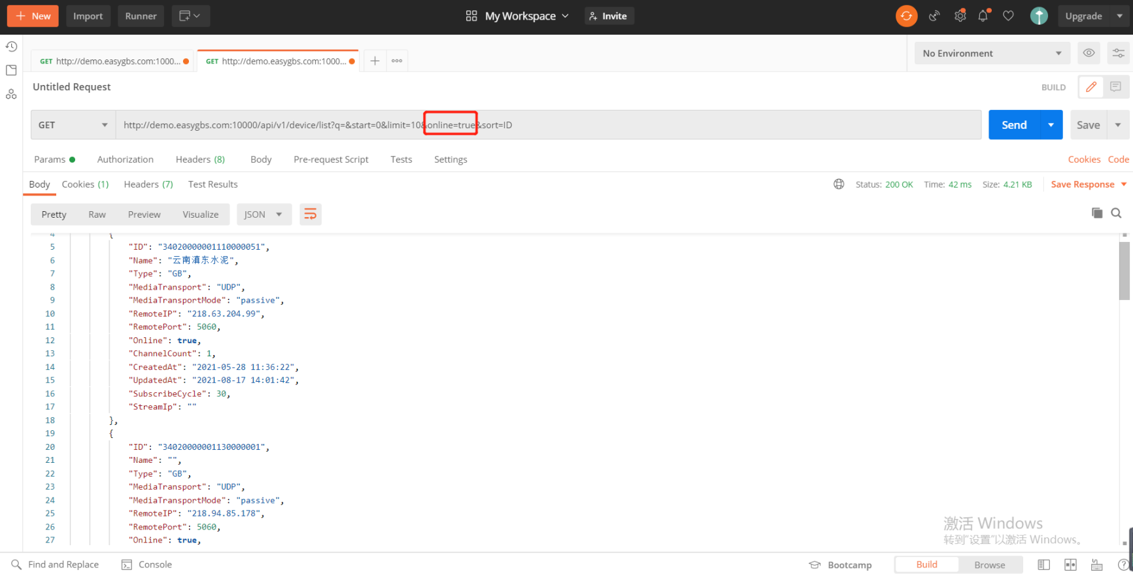Image resolution: width=1133 pixels, height=574 pixels.
Task: Open the request Settings tab
Action: click(x=450, y=160)
